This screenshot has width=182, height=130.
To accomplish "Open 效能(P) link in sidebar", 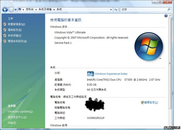I will click(12, 123).
